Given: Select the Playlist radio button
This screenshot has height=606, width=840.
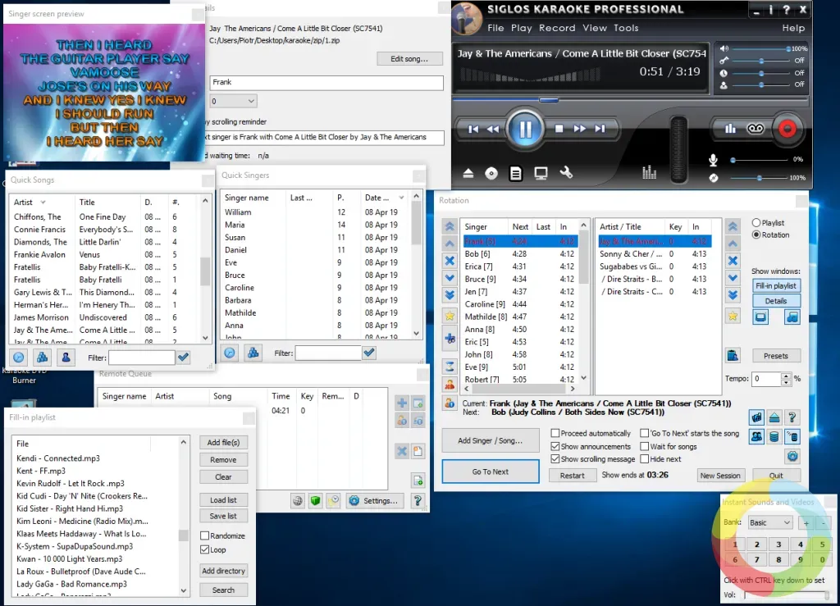Looking at the screenshot, I should click(756, 222).
